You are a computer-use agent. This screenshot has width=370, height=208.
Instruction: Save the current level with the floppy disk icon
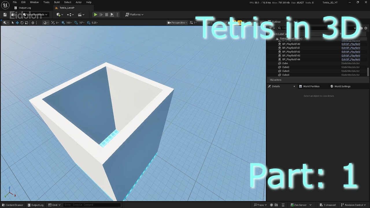point(5,14)
